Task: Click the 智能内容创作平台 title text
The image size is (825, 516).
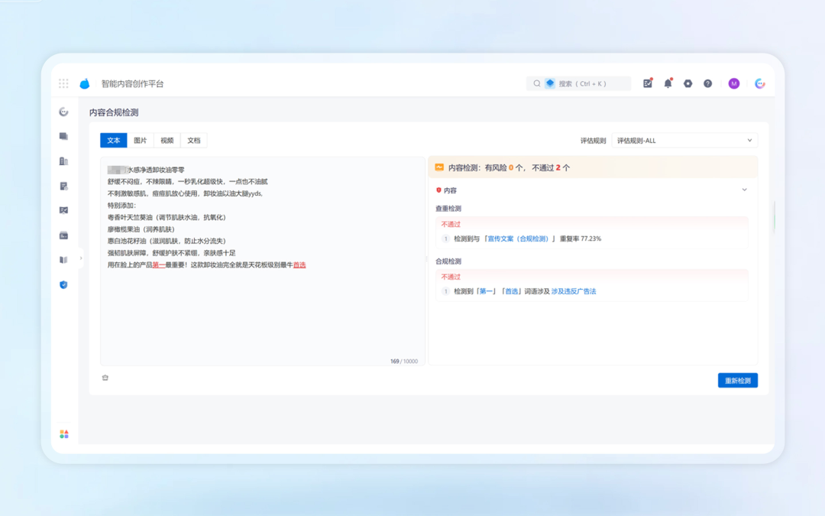Action: click(133, 84)
